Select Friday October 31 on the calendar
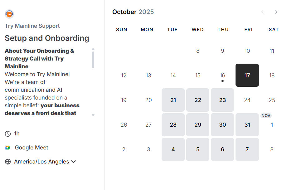 pyautogui.click(x=247, y=124)
